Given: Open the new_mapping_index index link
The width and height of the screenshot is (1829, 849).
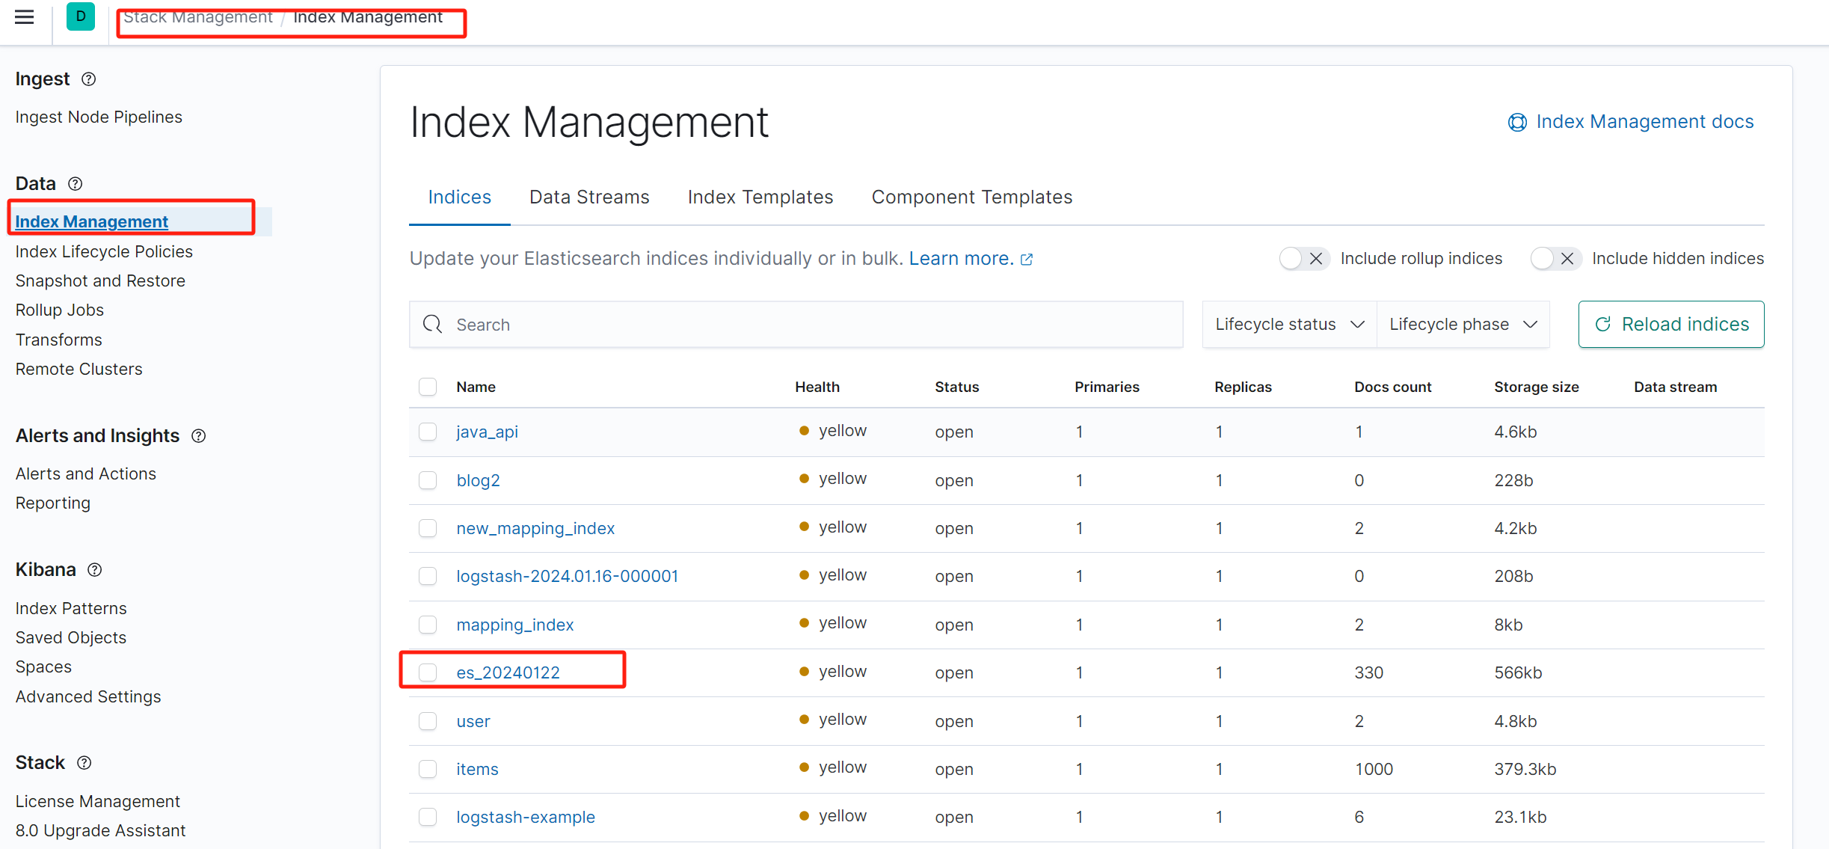Looking at the screenshot, I should pyautogui.click(x=536, y=528).
